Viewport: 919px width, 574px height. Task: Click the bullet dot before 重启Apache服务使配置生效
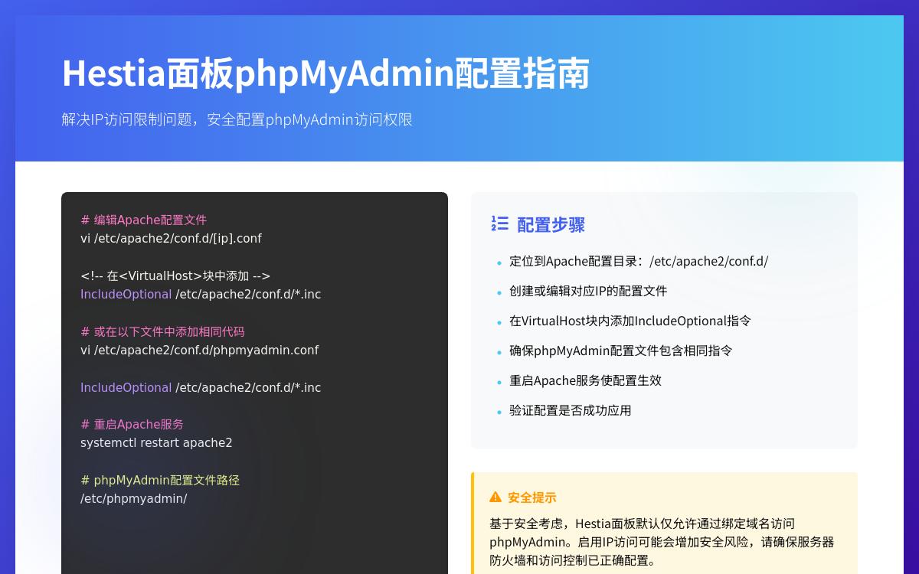[x=499, y=383]
